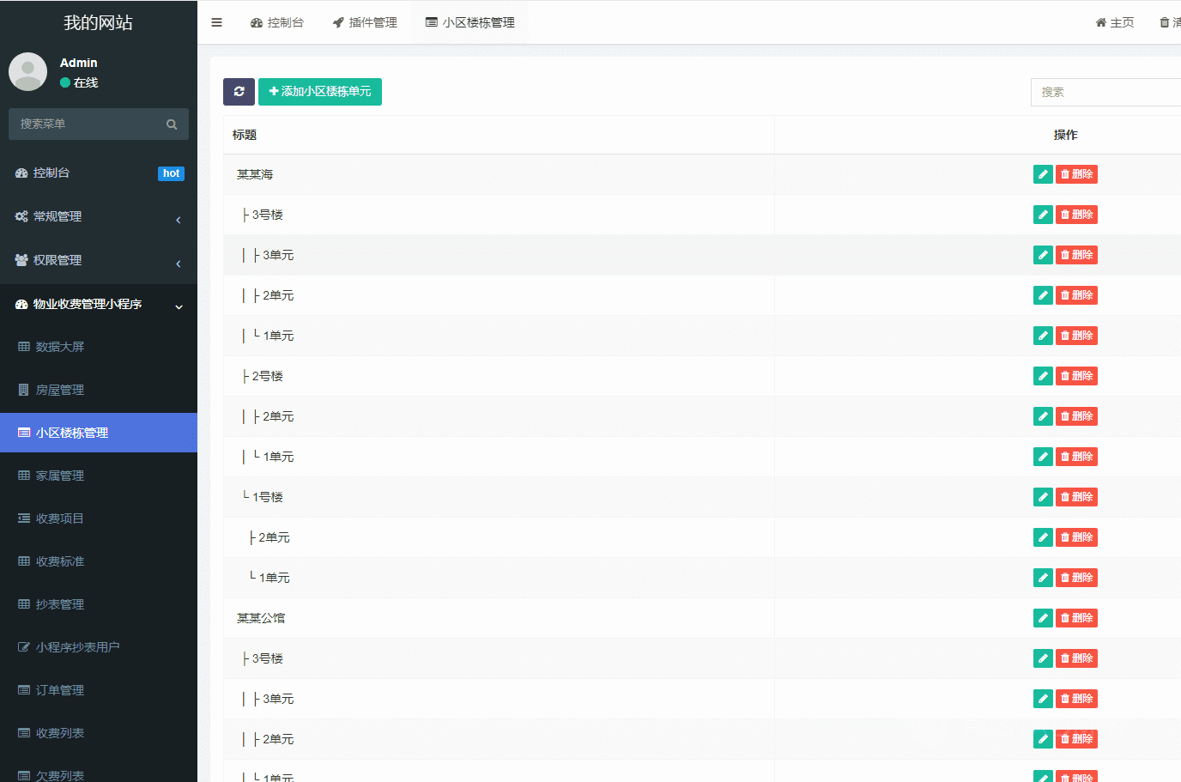The image size is (1181, 782).
Task: Click edit pencil icon for 某某公馆 row
Action: pyautogui.click(x=1043, y=618)
